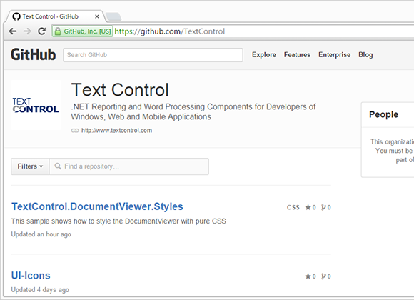
Task: Click the Text Control organization title
Action: point(120,90)
